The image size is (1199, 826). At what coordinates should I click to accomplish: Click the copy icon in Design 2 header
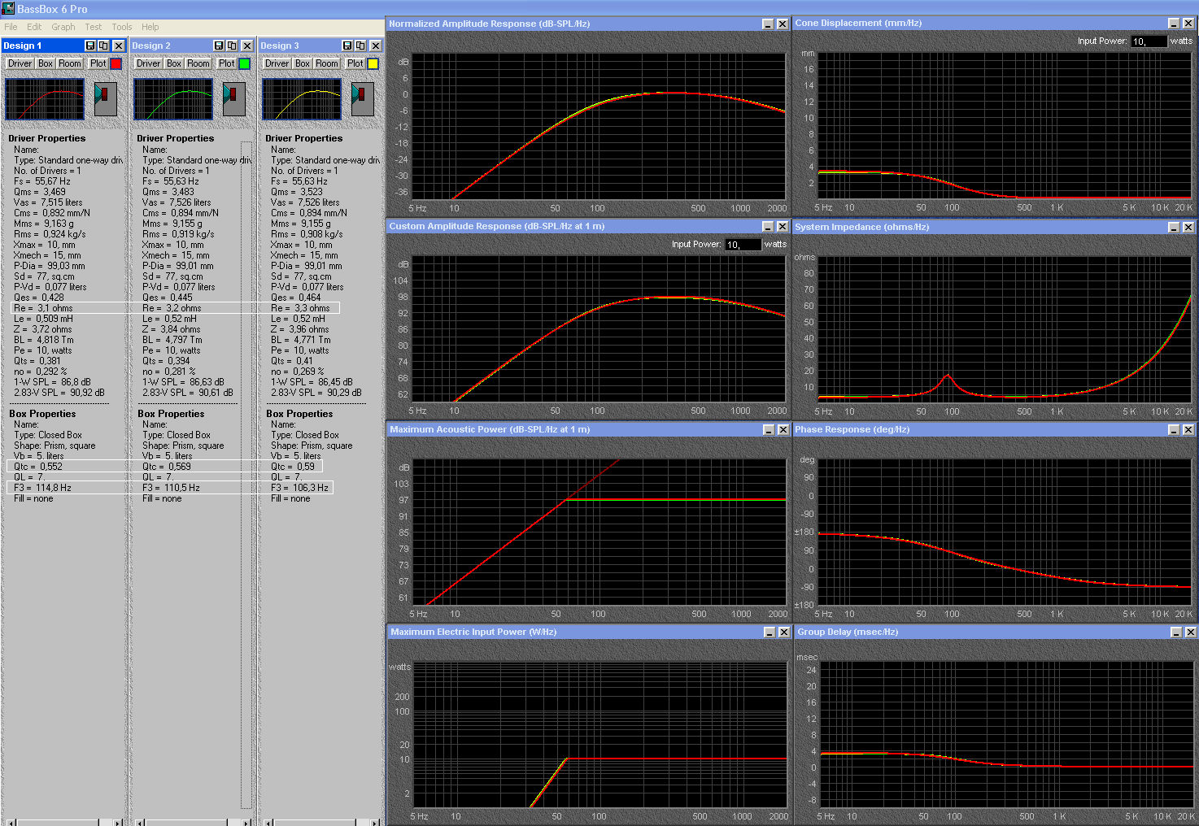click(232, 46)
